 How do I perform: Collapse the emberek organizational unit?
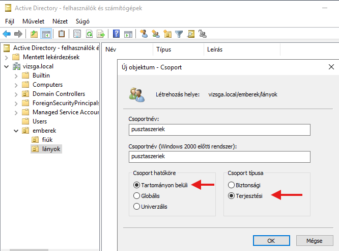coord(16,131)
